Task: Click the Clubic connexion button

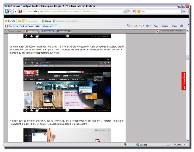Action: (31, 31)
